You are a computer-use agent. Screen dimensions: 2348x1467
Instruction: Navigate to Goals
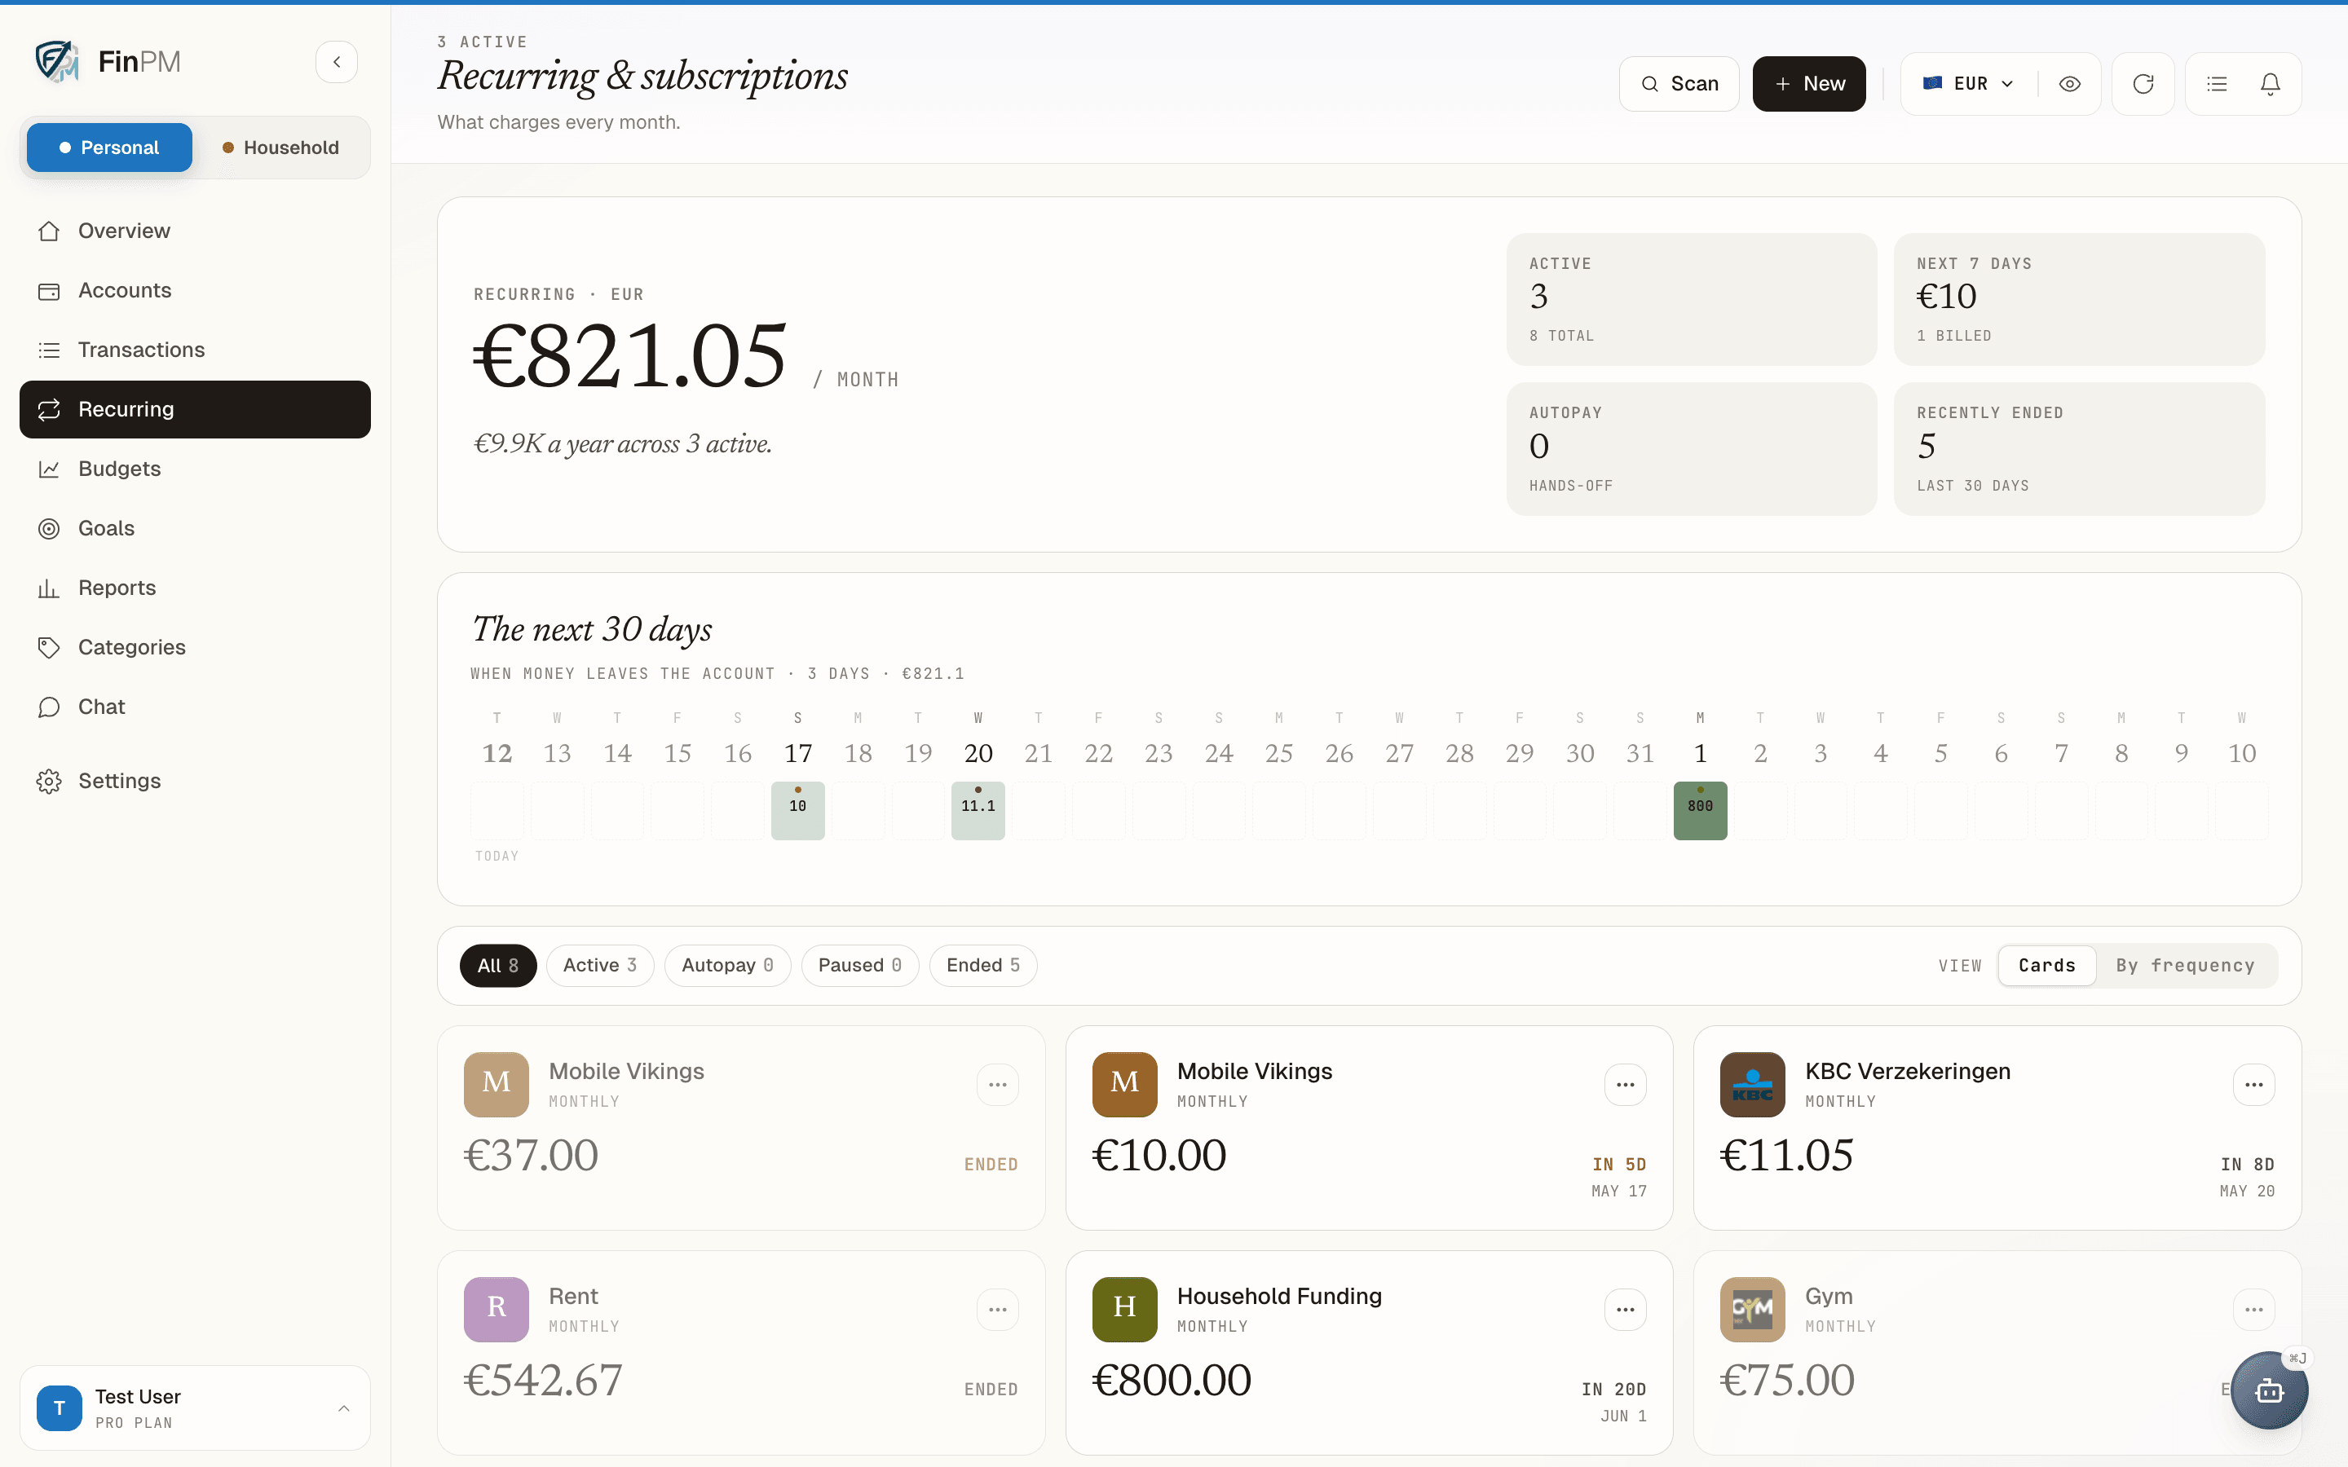click(x=195, y=528)
